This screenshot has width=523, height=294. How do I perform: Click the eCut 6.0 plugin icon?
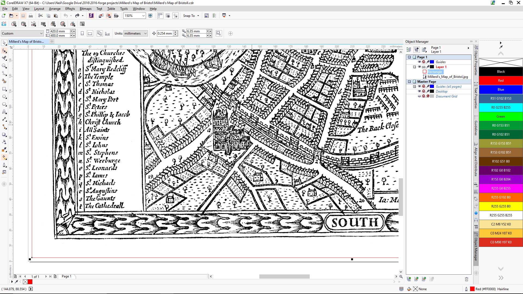coord(4,24)
